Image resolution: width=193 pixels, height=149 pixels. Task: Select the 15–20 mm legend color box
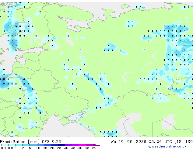point(47,145)
